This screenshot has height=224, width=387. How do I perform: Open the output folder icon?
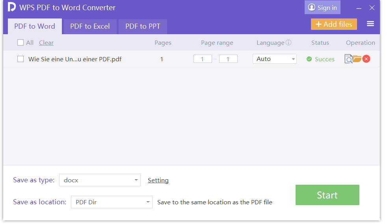tap(357, 59)
